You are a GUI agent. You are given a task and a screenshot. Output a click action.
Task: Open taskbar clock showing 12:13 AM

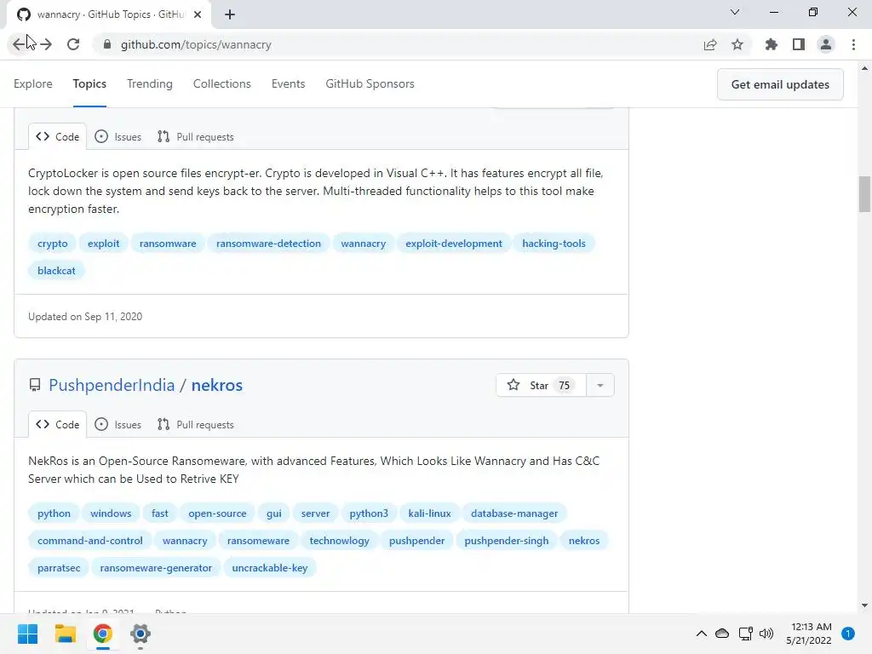pos(809,634)
